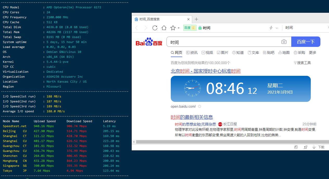Click 百度为您找到相关结果 count text
This screenshot has height=179, width=329.
(200, 63)
